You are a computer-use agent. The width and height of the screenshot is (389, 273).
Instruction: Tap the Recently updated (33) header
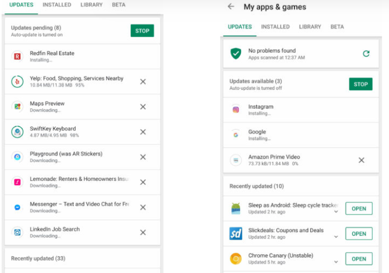(38, 259)
